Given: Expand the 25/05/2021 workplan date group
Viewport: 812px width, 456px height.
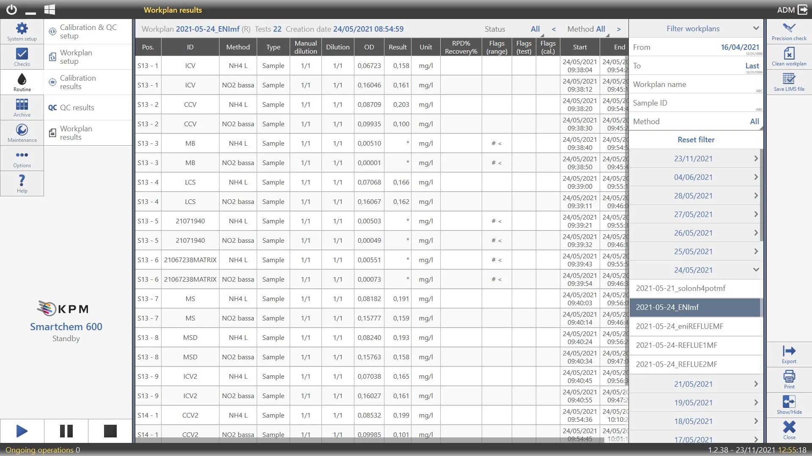Looking at the screenshot, I should pos(755,251).
